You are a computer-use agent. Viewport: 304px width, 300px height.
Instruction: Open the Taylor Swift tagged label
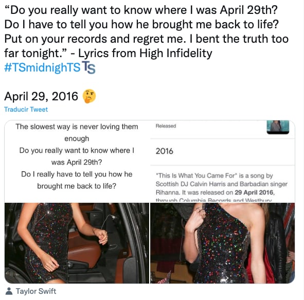36,291
